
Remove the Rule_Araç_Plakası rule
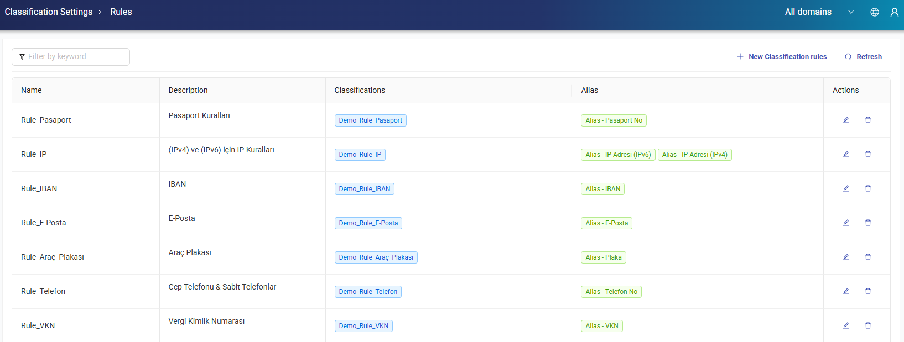(867, 257)
